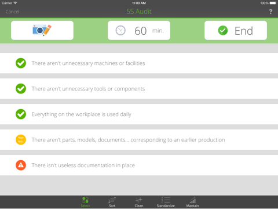Tap the Wi-Fi indicator in status bar
Viewport: 278px width, 209px height.
[15, 3]
